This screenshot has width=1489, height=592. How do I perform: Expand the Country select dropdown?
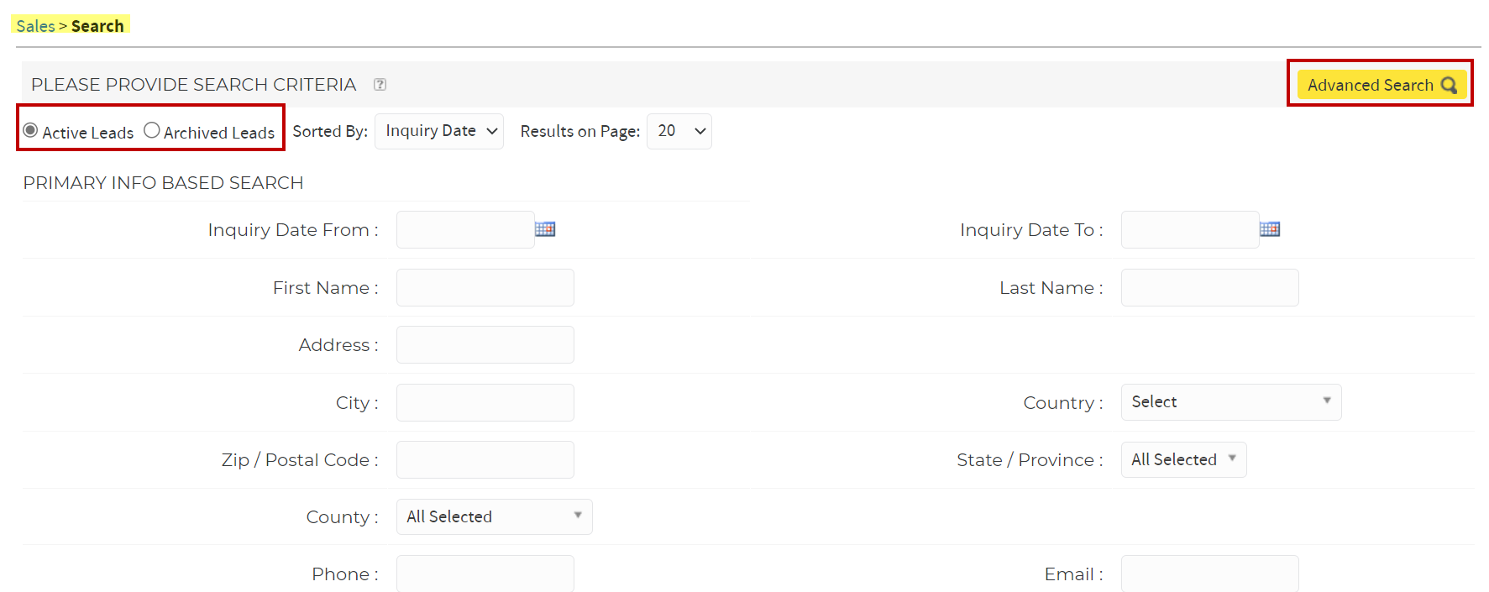pyautogui.click(x=1231, y=402)
